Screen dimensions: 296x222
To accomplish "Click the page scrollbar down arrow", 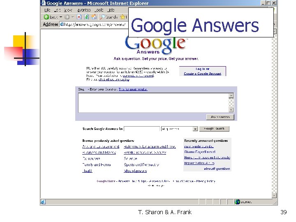I will 274,196.
